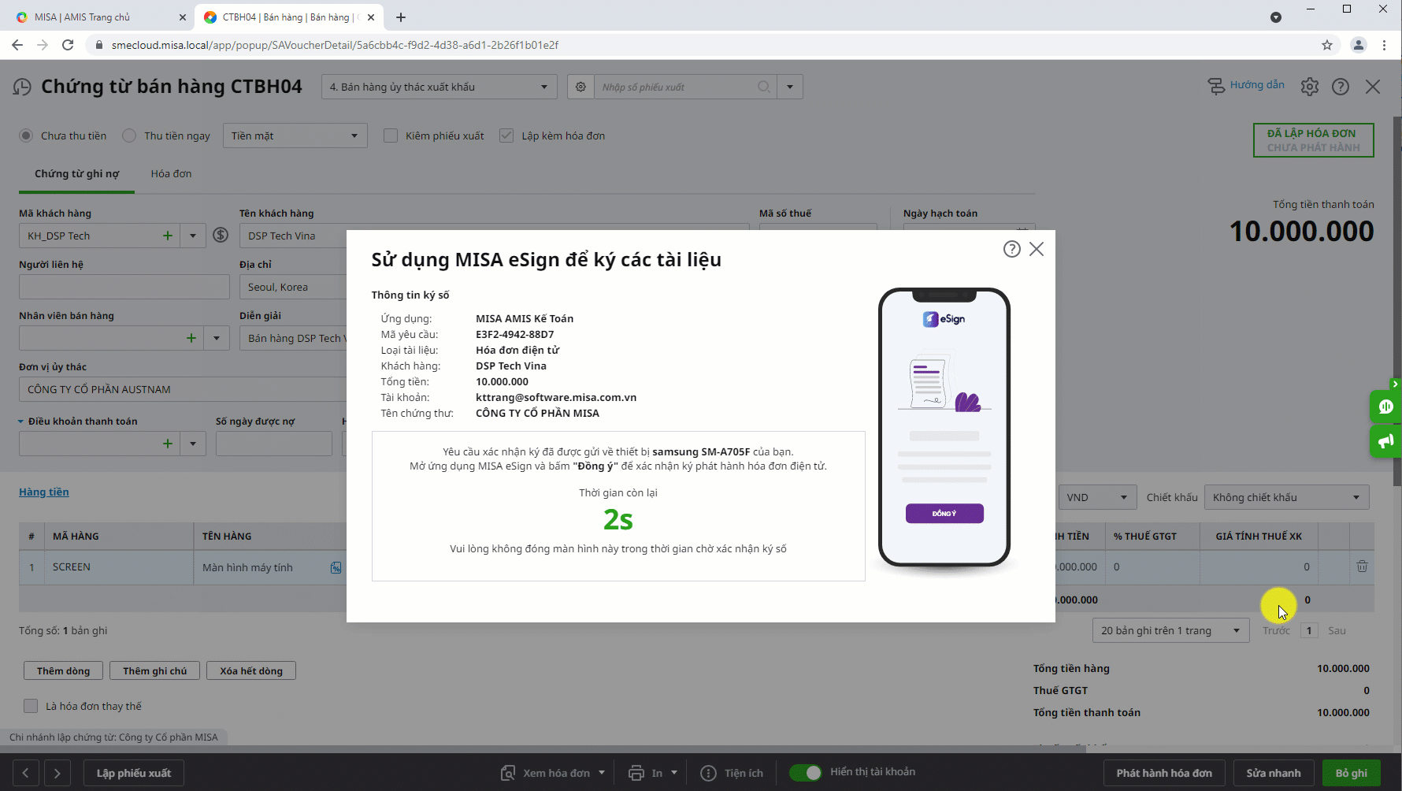Click the add customer plus icon
The width and height of the screenshot is (1402, 791).
click(168, 236)
